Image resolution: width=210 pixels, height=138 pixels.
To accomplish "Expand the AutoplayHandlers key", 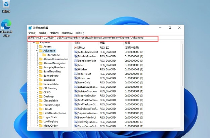I will coord(37,67).
